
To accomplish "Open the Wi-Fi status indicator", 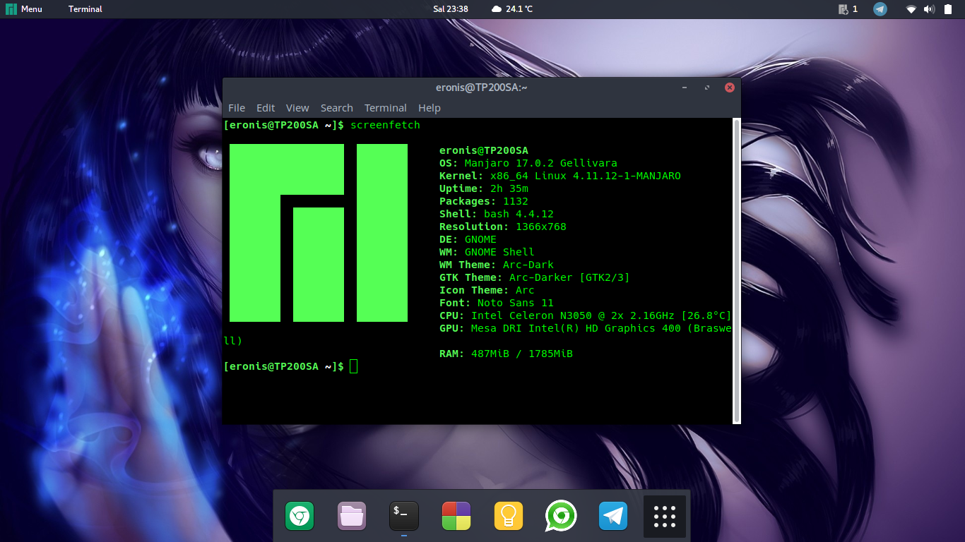I will [911, 9].
